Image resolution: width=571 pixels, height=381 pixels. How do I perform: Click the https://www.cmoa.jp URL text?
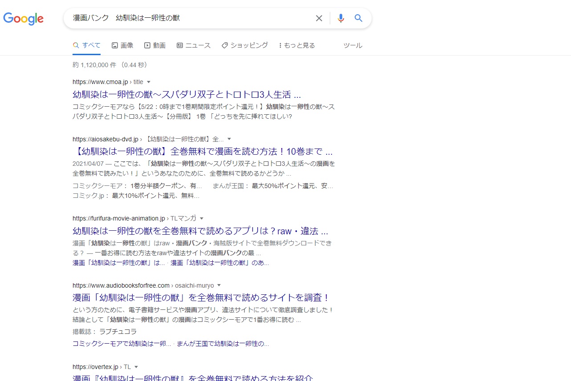[100, 82]
